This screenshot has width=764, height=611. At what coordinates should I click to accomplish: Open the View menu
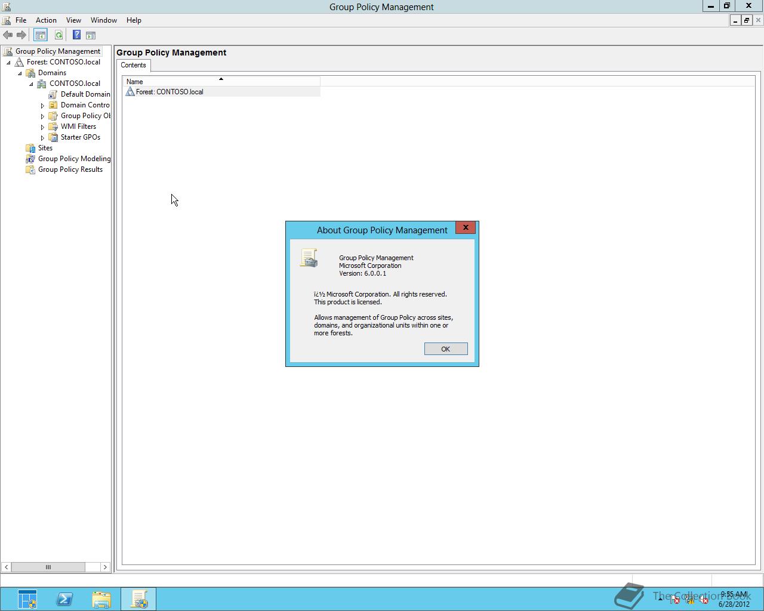[x=73, y=20]
